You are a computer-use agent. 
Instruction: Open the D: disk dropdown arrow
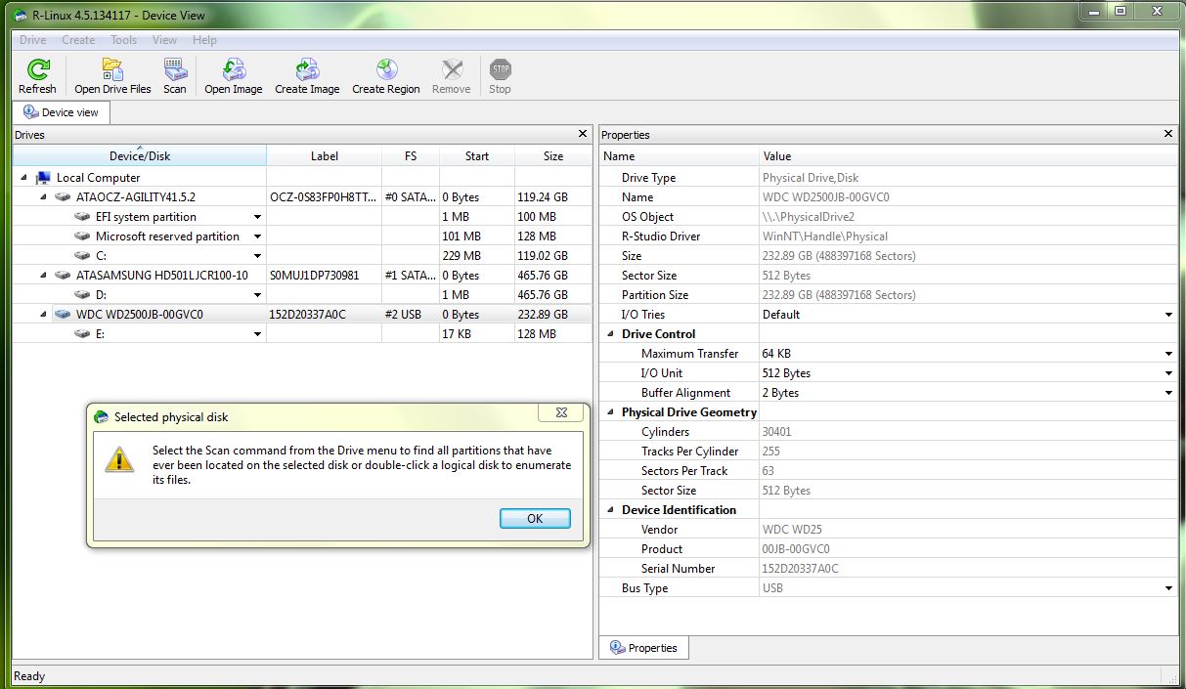258,295
